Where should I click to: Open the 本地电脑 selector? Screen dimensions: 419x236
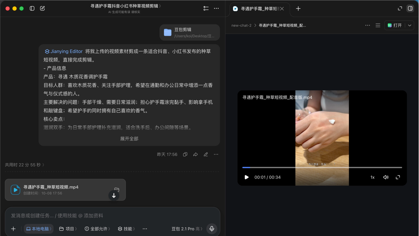(39, 229)
